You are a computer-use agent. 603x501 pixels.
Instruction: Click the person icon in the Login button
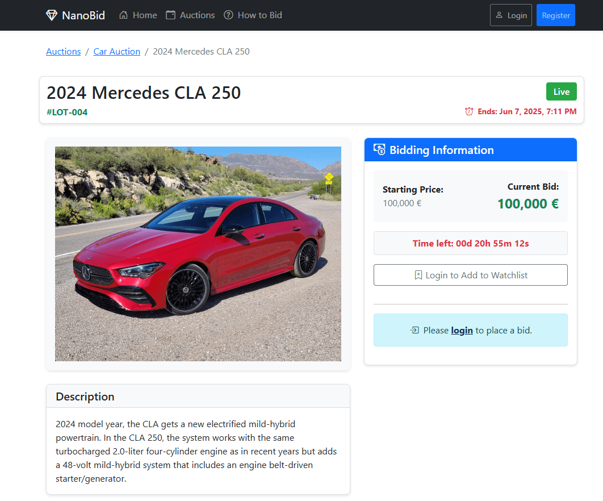pos(500,15)
